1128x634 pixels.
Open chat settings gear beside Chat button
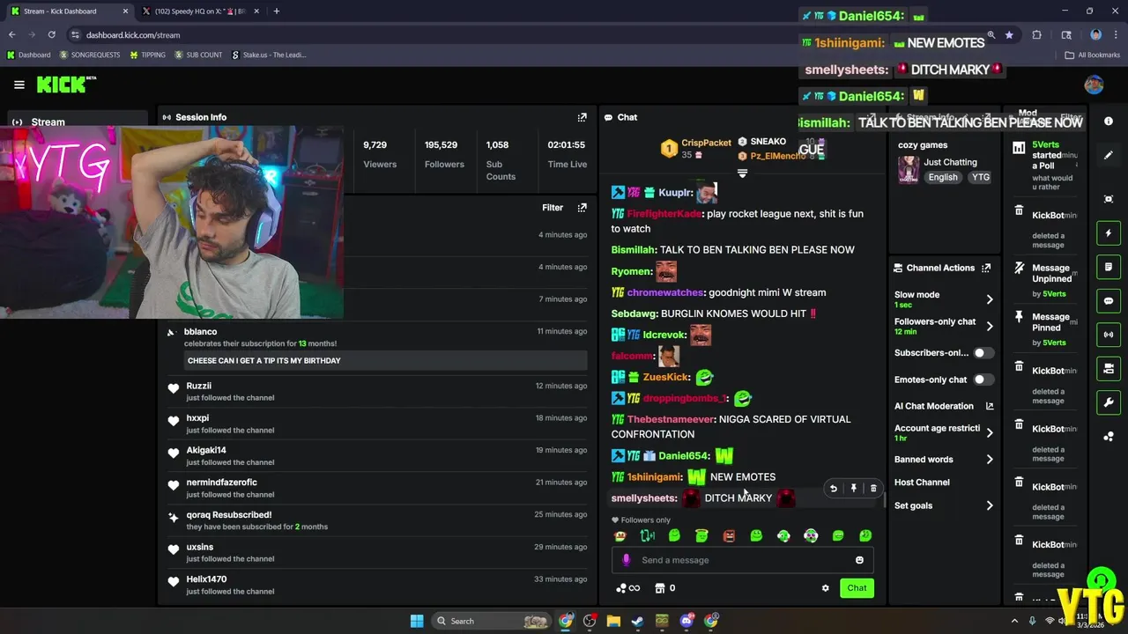tap(825, 588)
